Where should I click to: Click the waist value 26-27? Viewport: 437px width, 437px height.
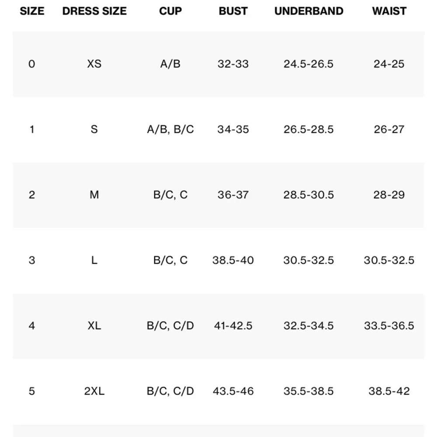(x=389, y=129)
